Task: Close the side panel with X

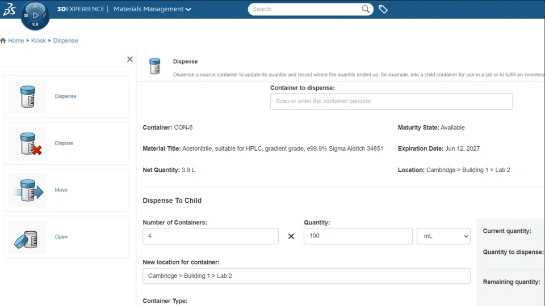Action: click(129, 59)
